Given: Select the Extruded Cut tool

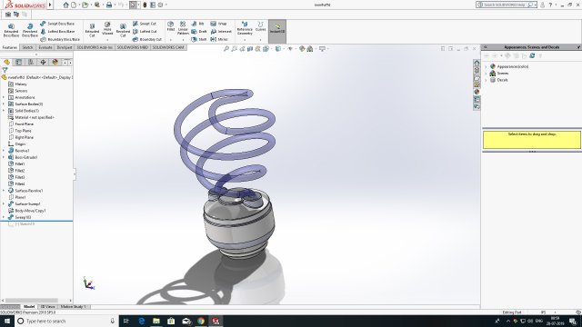Looking at the screenshot, I should pyautogui.click(x=92, y=30).
